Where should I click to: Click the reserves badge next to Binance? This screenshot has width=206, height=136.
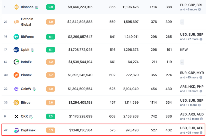click(37, 7)
